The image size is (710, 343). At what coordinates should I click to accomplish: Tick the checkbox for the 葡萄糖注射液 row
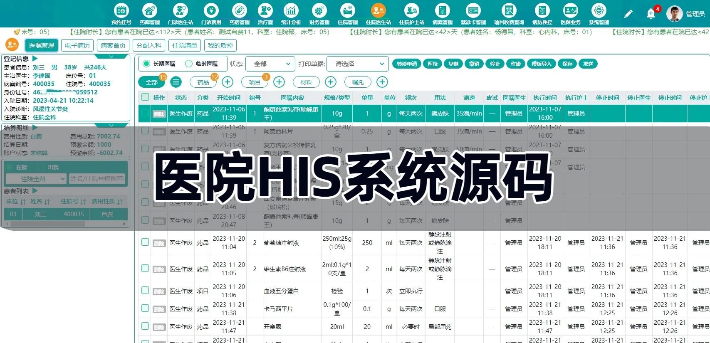pyautogui.click(x=145, y=242)
